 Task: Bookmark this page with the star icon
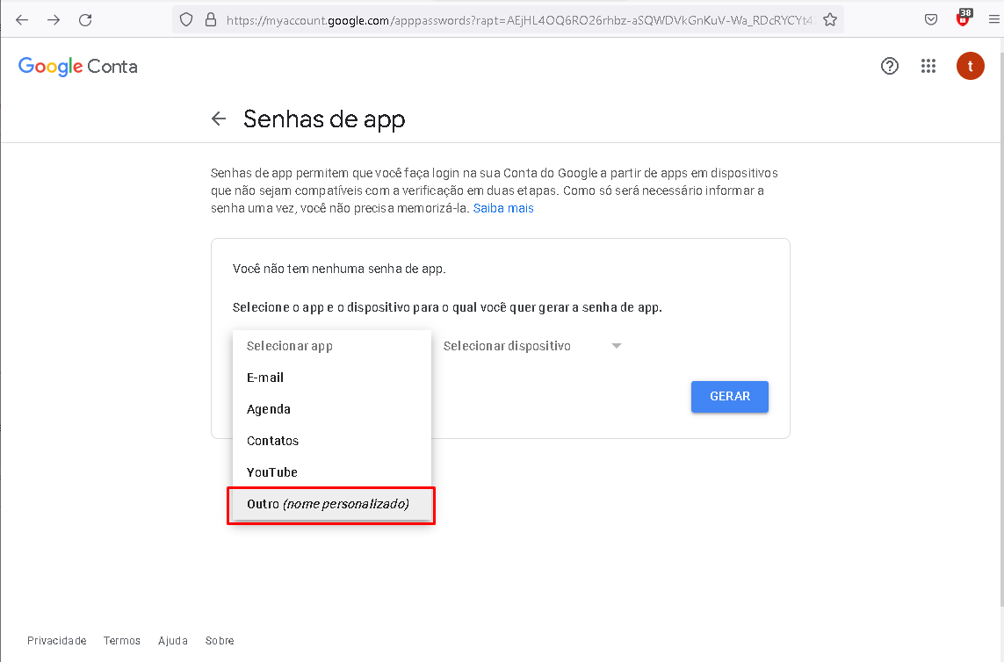click(x=830, y=20)
